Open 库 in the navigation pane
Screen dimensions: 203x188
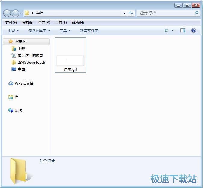point(17,97)
